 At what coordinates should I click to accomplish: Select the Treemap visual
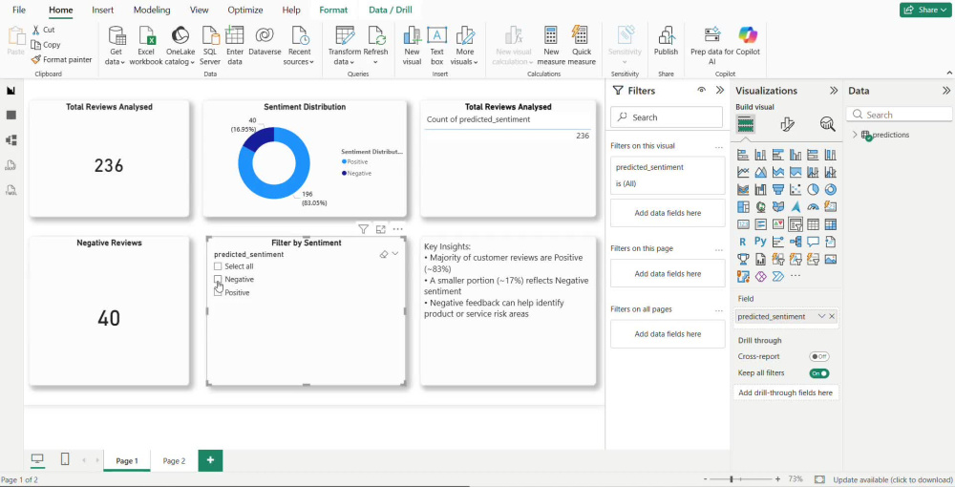tap(743, 207)
